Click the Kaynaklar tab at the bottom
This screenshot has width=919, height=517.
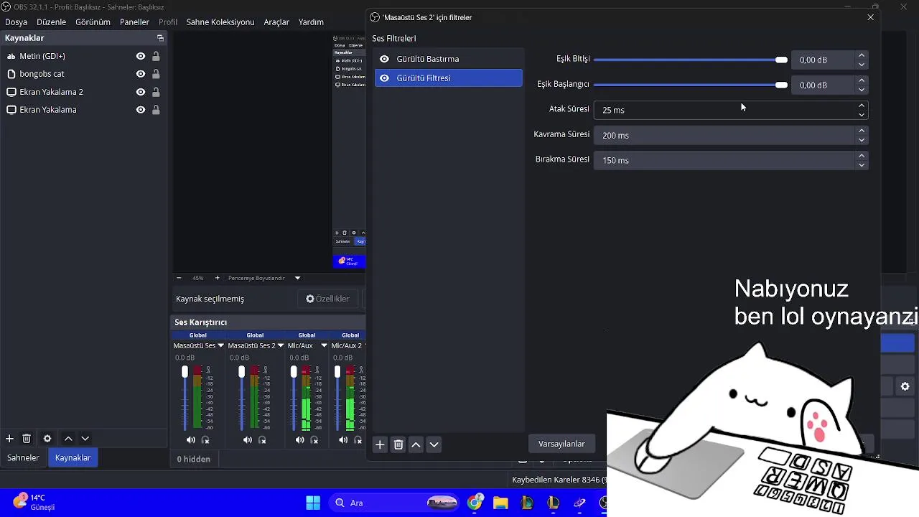73,457
